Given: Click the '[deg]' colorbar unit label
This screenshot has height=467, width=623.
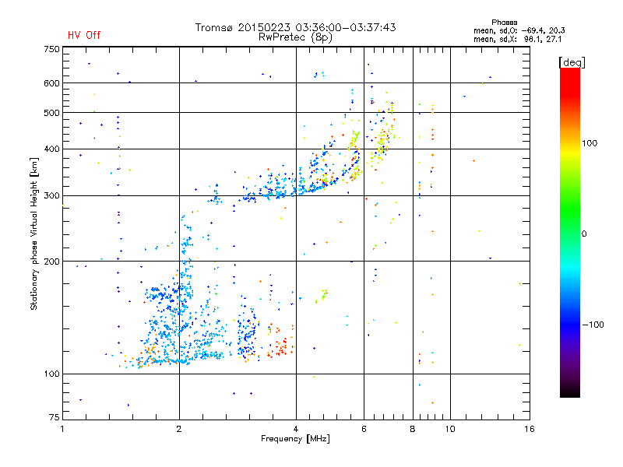Looking at the screenshot, I should pyautogui.click(x=572, y=62).
